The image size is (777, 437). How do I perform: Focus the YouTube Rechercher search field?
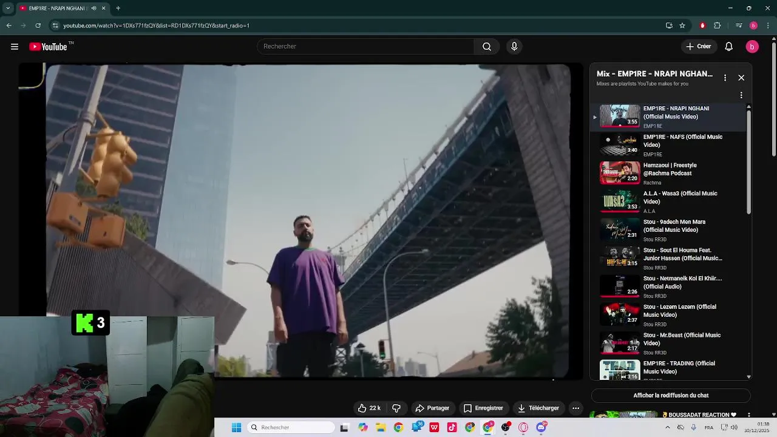pos(365,47)
